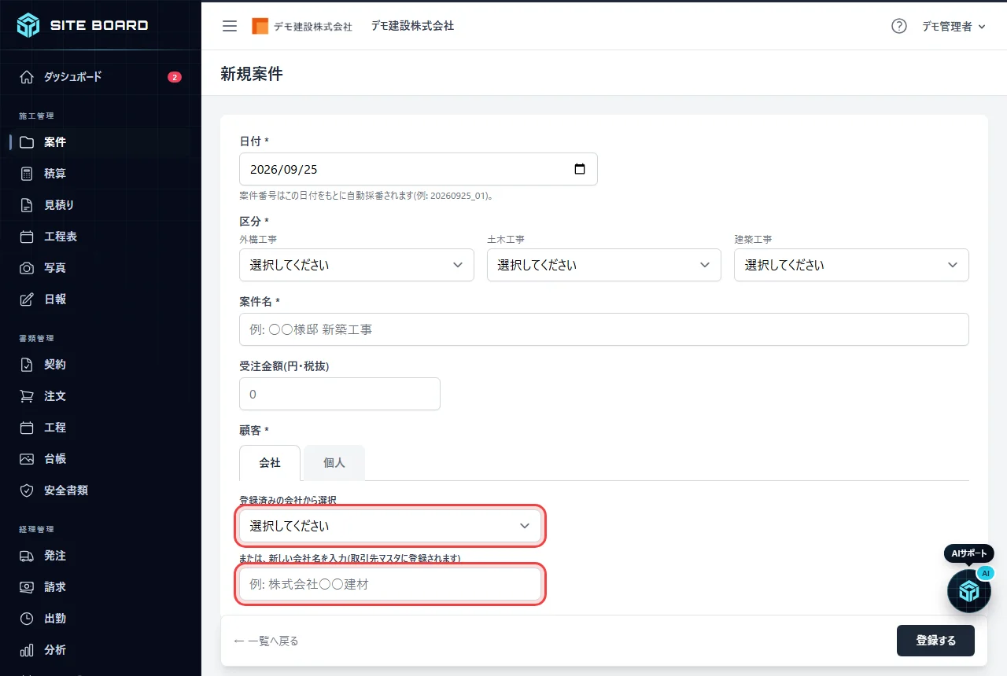
Task: Switch to the 会社 tab
Action: click(270, 463)
